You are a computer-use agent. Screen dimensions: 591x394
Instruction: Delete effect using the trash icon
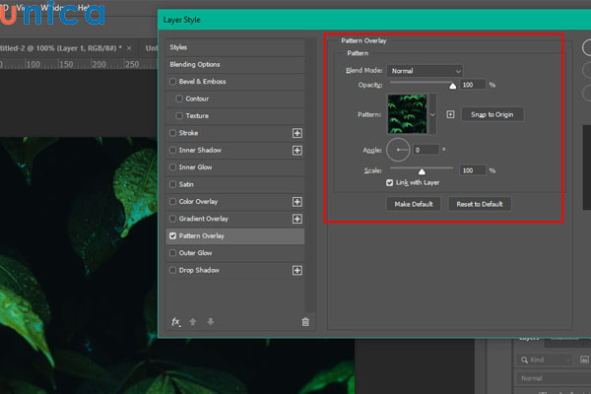pos(305,321)
